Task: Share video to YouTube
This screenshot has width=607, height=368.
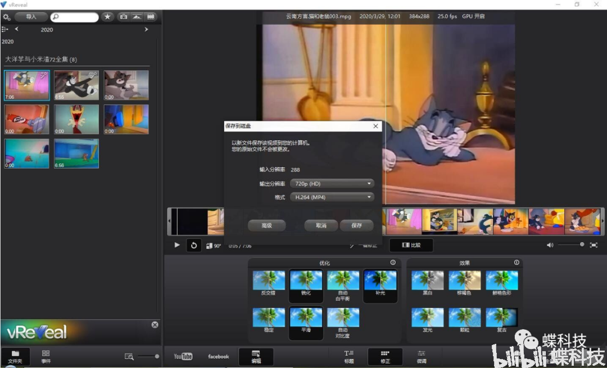Action: click(x=183, y=356)
